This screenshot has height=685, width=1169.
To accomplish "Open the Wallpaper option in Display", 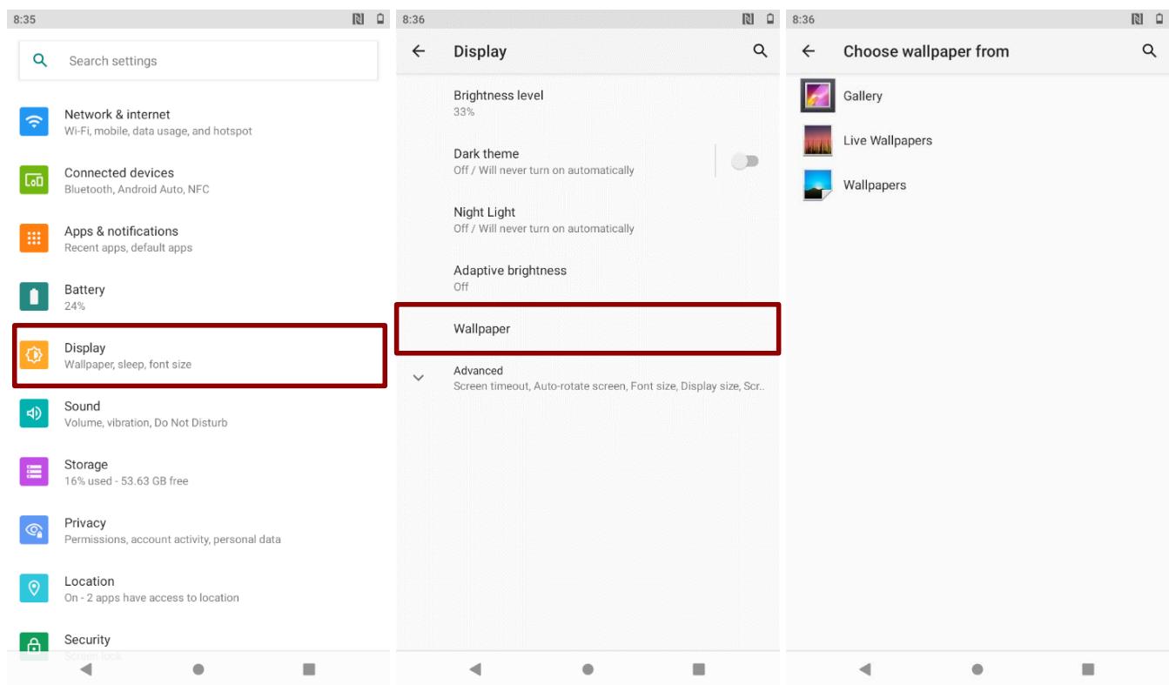I will (x=588, y=329).
